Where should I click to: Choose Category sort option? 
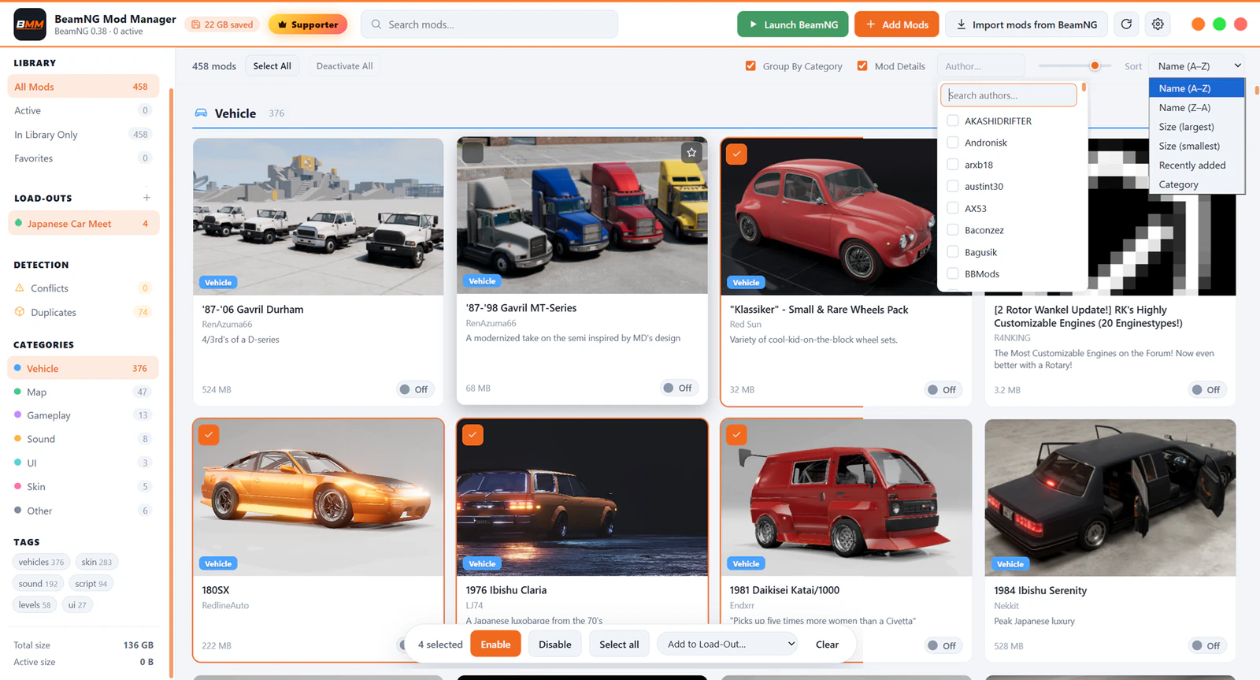pos(1196,184)
